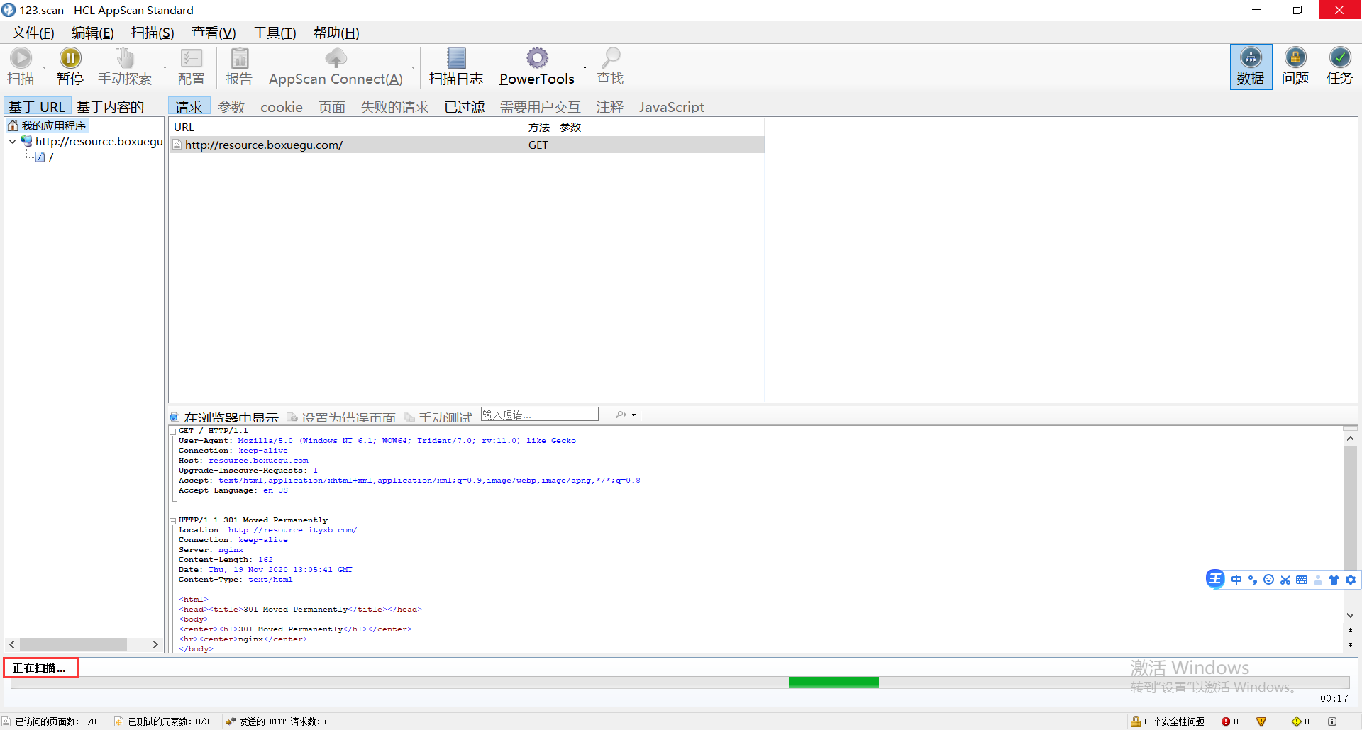This screenshot has height=730, width=1362.
Task: Open the Report (报告) tool
Action: tap(239, 67)
